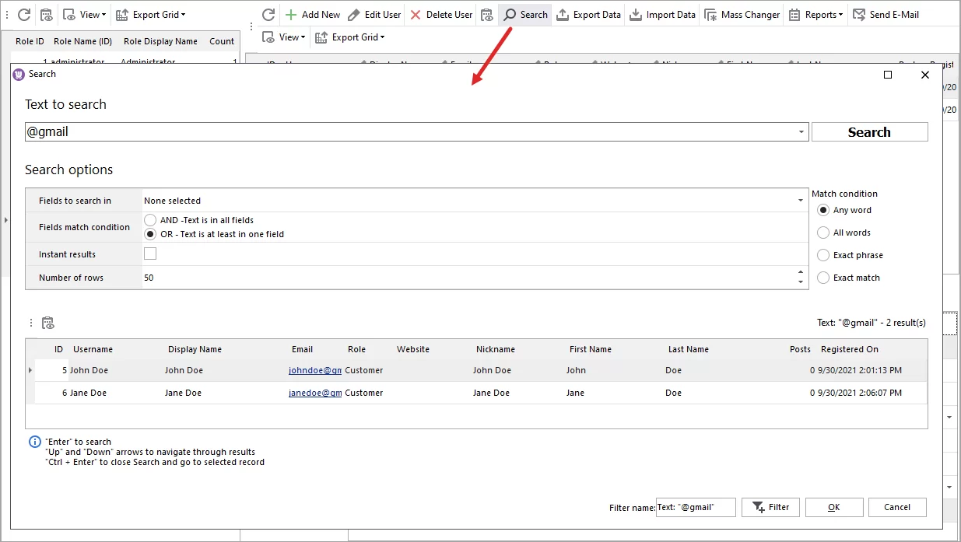This screenshot has height=542, width=961.
Task: Increase Number of rows with the stepper
Action: [802, 274]
